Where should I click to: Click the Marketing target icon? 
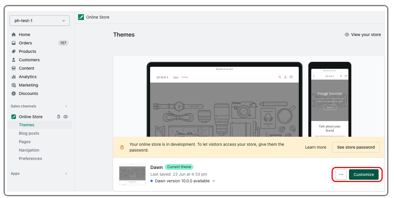[14, 85]
